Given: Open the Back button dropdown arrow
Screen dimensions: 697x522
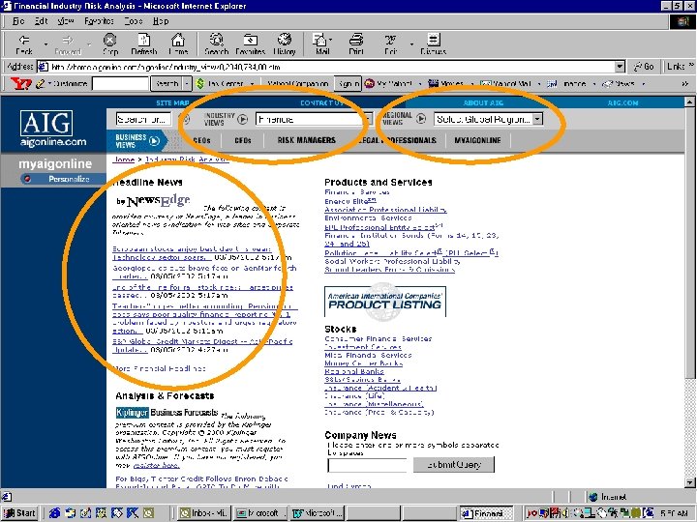Looking at the screenshot, I should (x=45, y=44).
